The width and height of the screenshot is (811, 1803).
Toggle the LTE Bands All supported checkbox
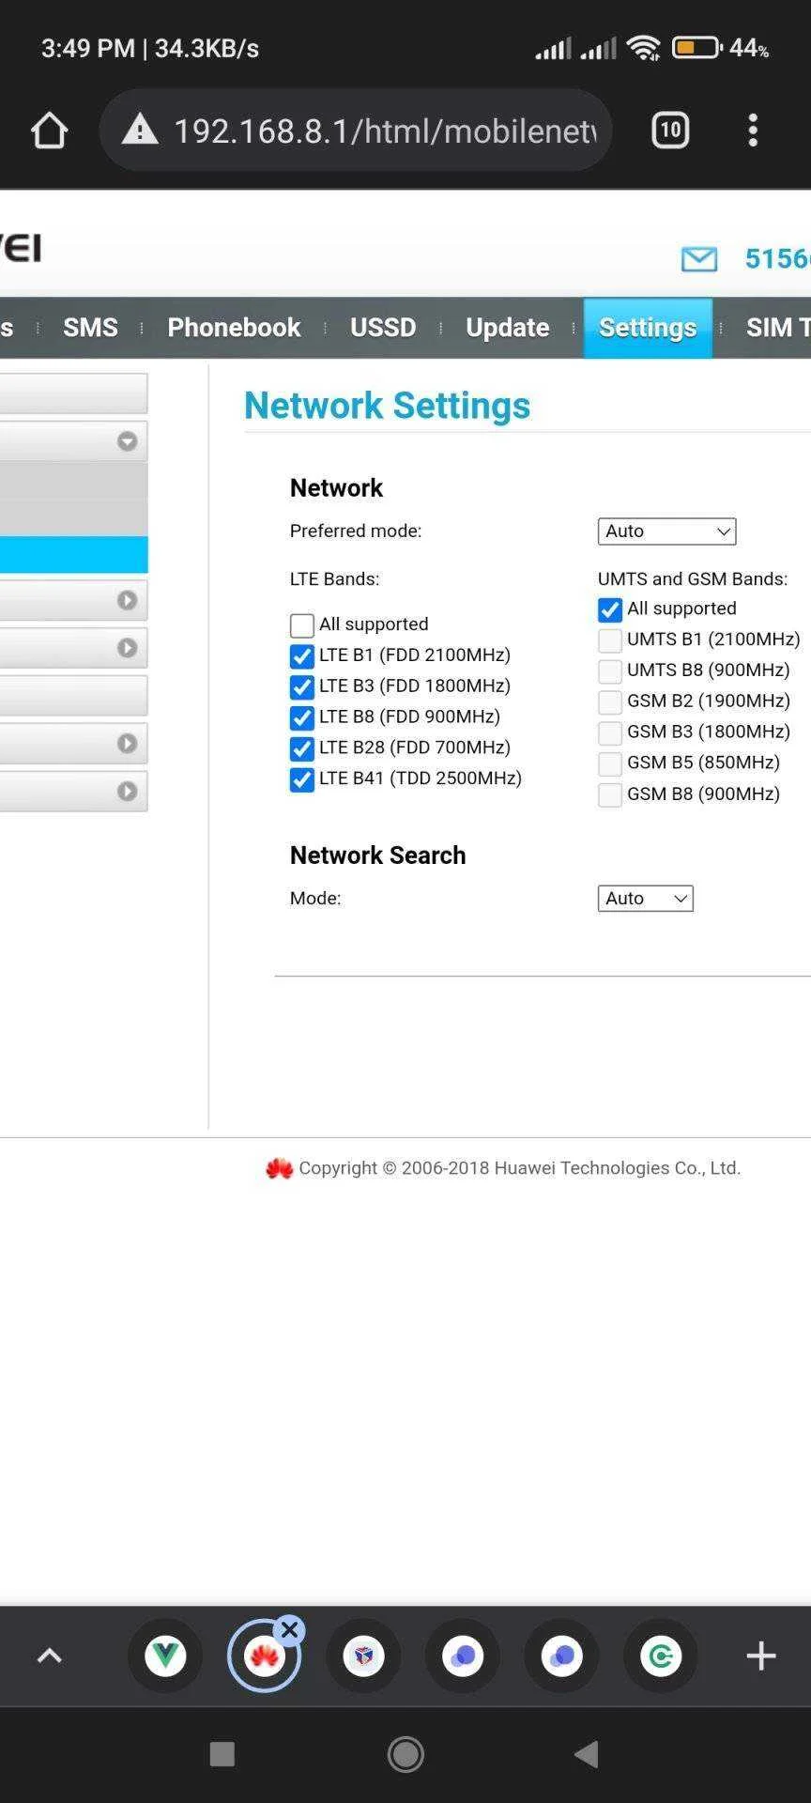coord(302,625)
